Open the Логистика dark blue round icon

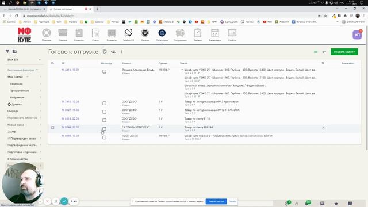tap(162, 33)
